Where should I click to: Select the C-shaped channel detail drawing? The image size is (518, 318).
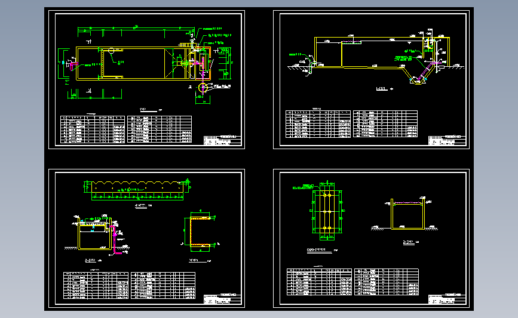(x=200, y=231)
